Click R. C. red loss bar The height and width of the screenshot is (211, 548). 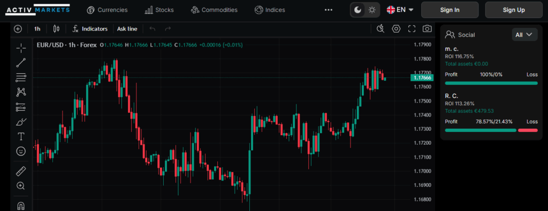coord(528,130)
